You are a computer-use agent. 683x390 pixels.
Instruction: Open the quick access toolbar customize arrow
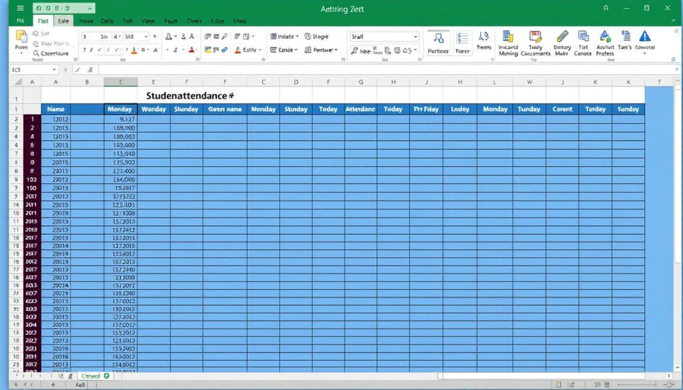click(90, 8)
